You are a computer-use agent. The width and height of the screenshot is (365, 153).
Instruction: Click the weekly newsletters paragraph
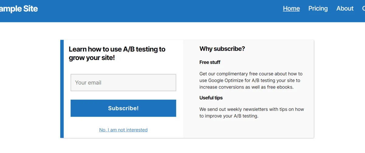pos(252,112)
